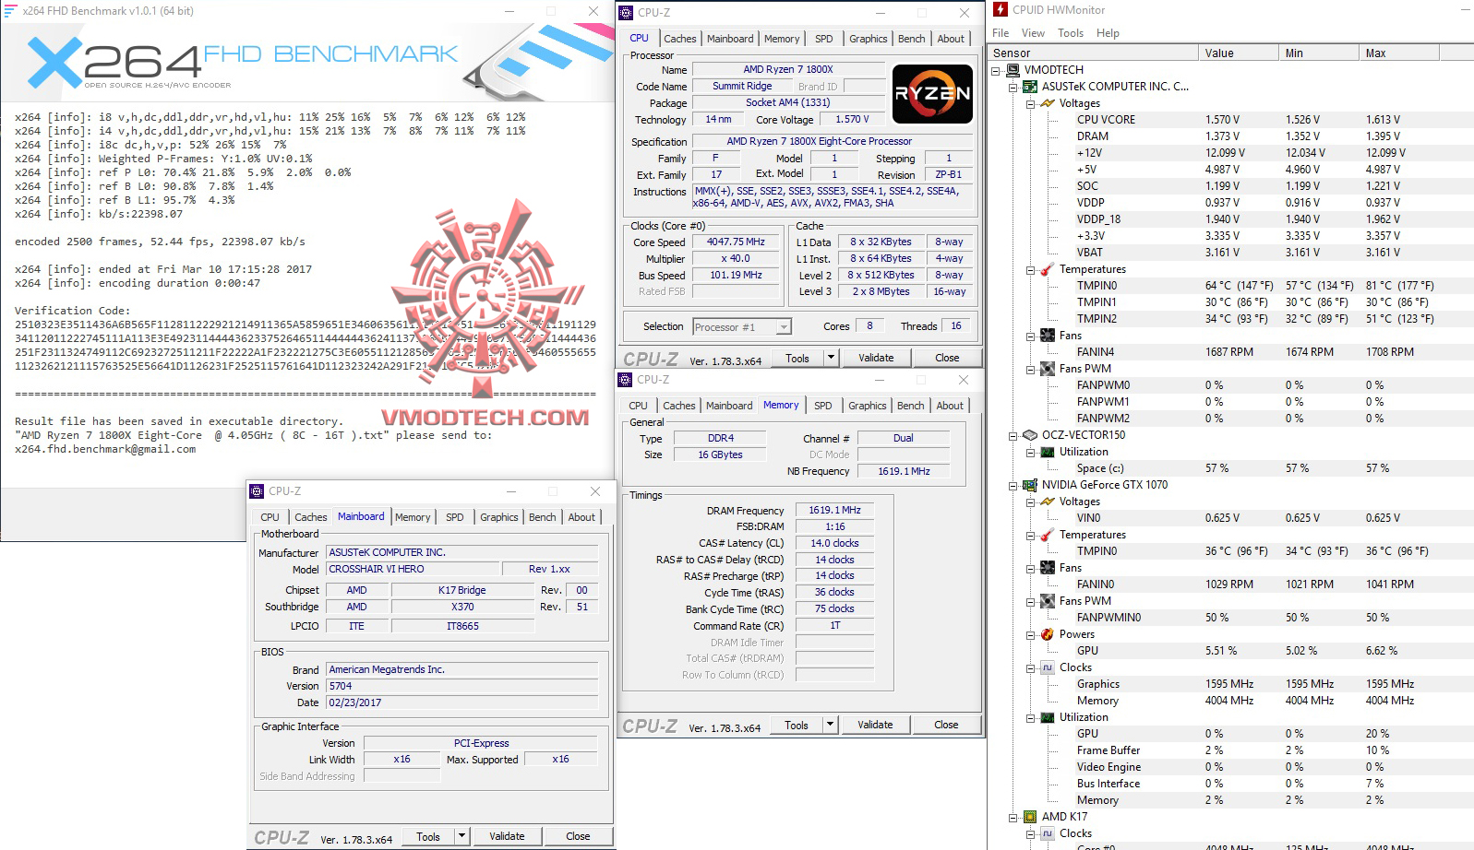Click Close in the top CPU-Z window
This screenshot has width=1474, height=850.
(x=947, y=358)
